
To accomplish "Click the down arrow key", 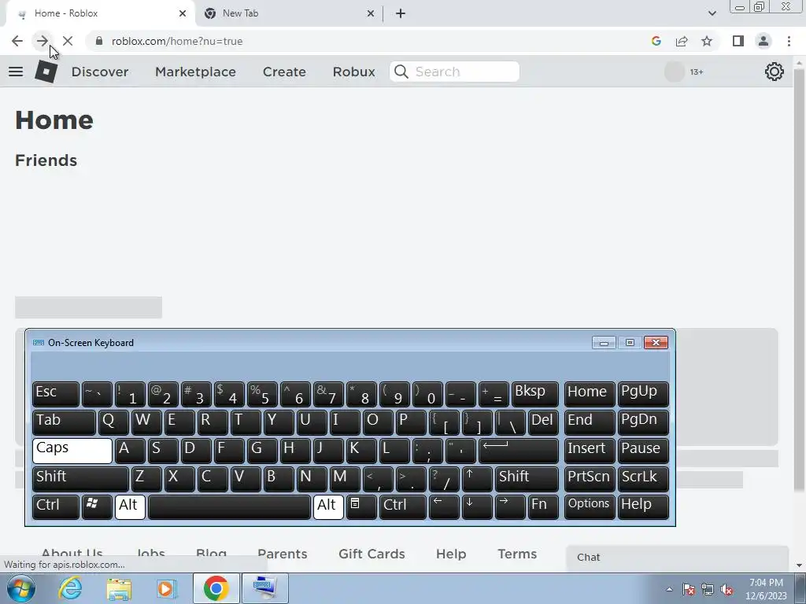I will (476, 507).
